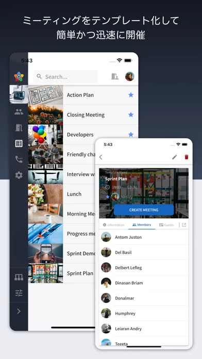This screenshot has width=202, height=359.
Task: Click the red trash delete icon
Action: 187,157
